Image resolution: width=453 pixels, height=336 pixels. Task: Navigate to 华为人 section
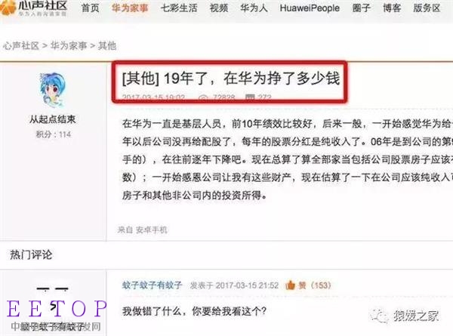click(x=254, y=8)
